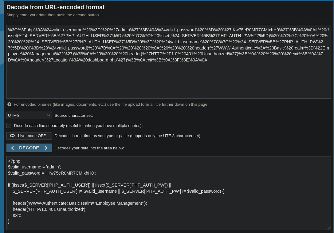Screen dimensions: 334x233
Task: Click the empty lower area of the input box
Action: pos(169,81)
